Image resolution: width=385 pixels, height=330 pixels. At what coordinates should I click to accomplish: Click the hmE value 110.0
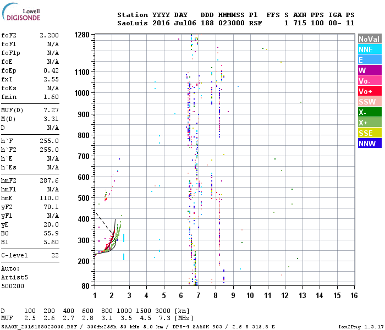pos(49,198)
